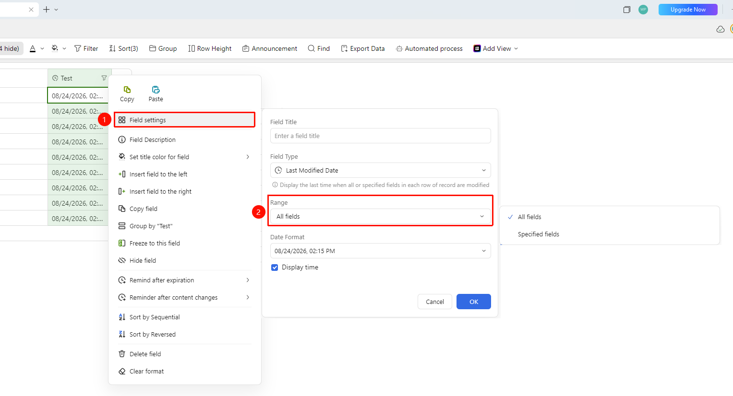The image size is (733, 396).
Task: Toggle the Display time checkbox
Action: 275,268
